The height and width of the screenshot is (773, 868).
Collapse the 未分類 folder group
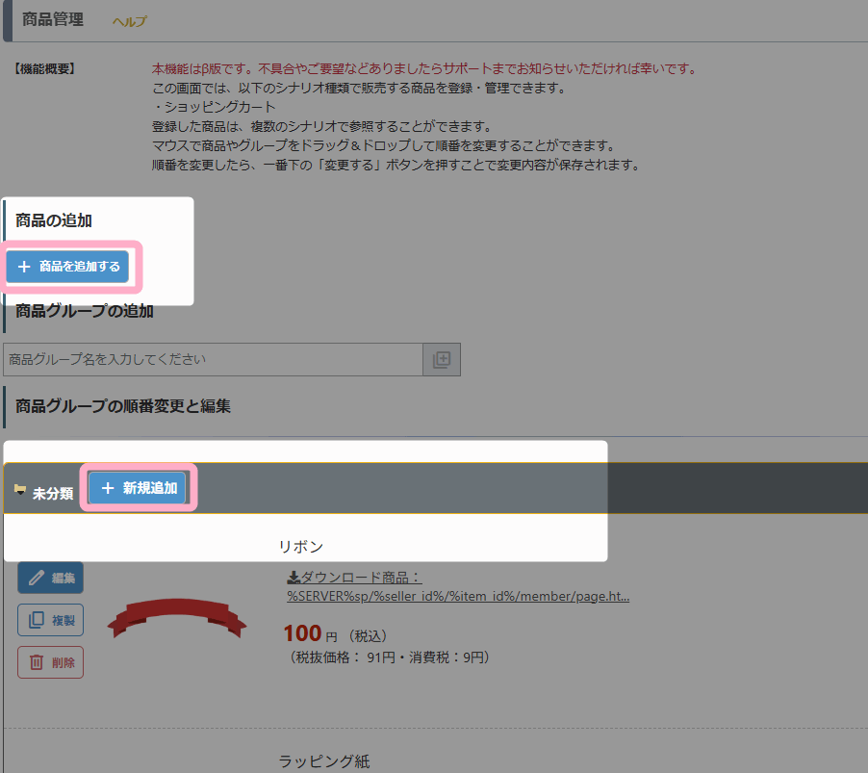point(20,489)
